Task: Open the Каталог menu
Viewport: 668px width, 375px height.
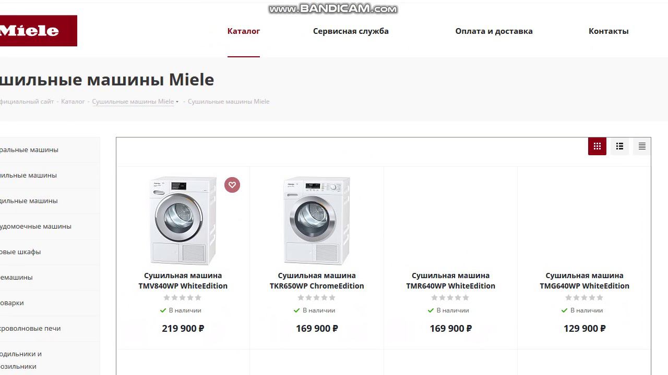Action: pos(244,31)
